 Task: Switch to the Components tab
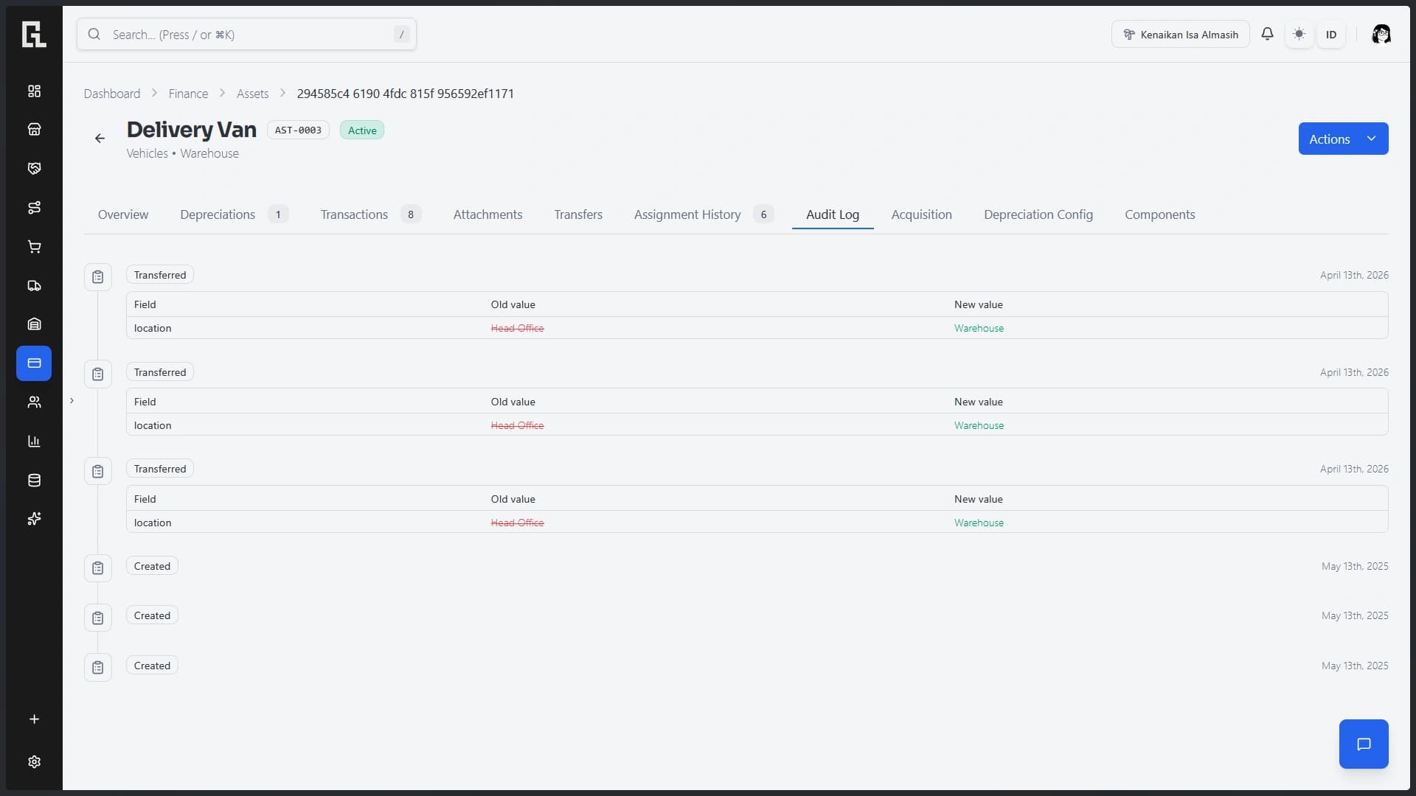point(1160,214)
